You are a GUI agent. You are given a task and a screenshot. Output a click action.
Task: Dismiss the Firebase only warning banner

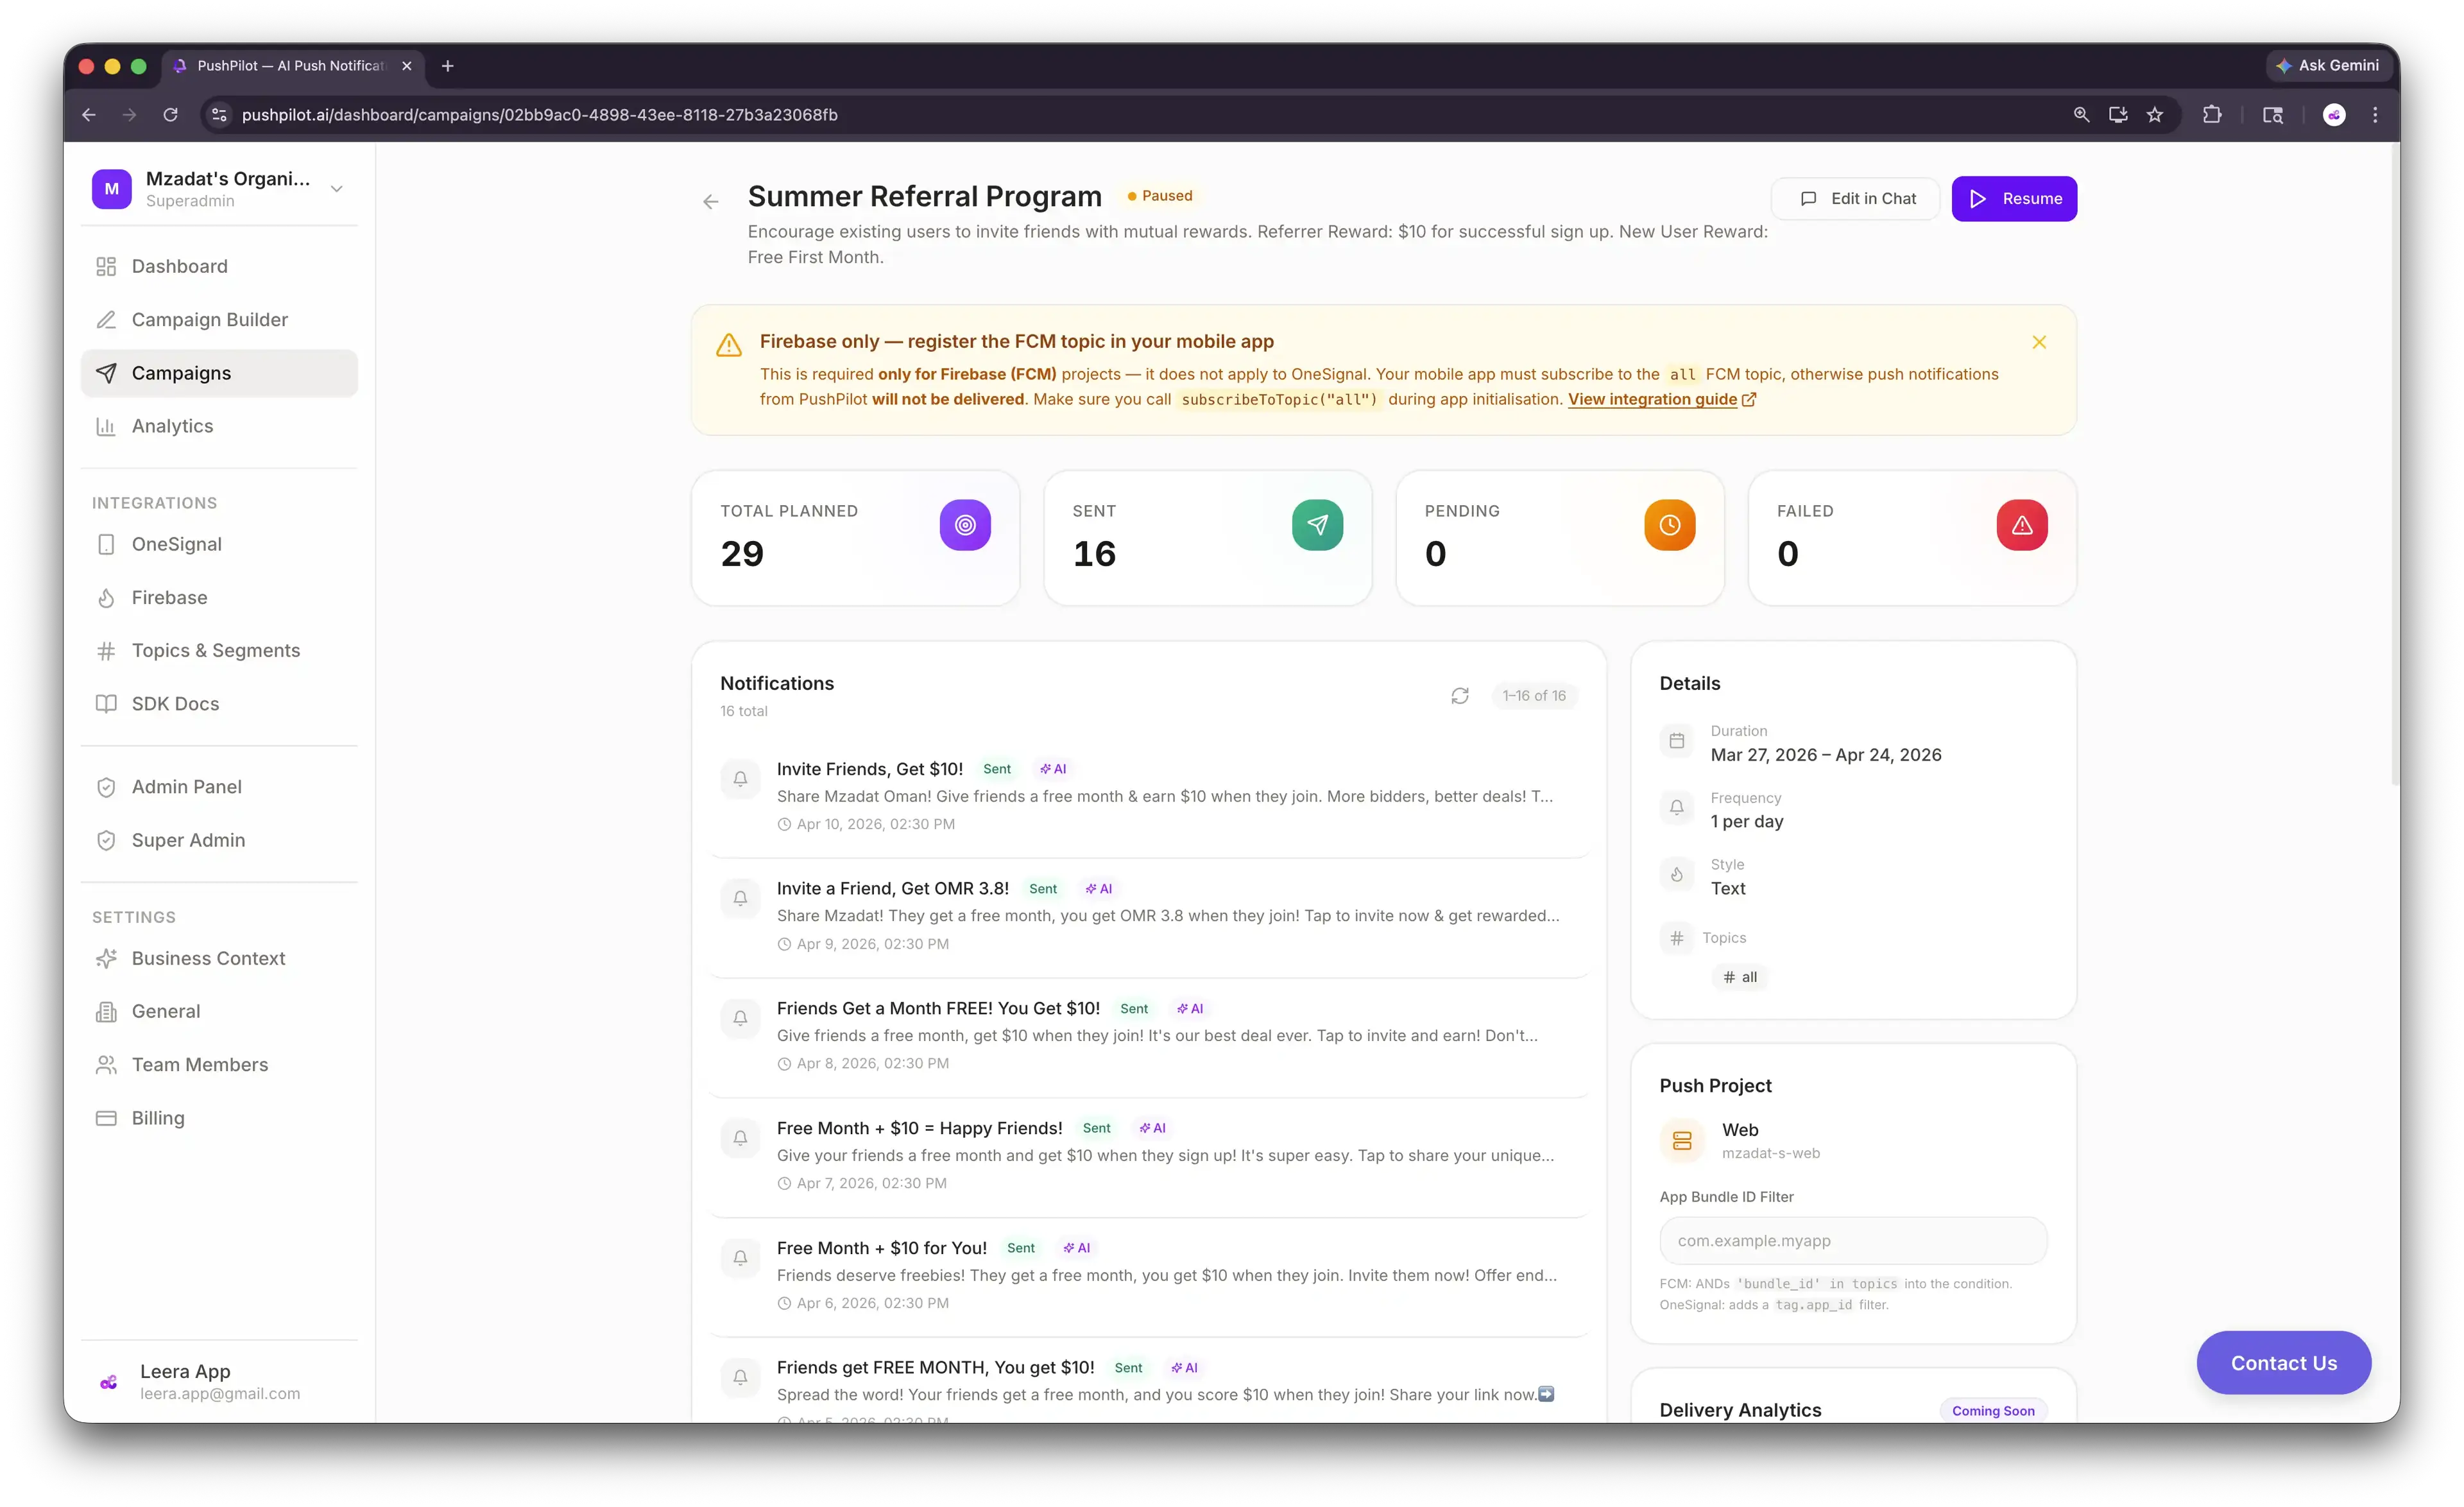pos(2039,342)
